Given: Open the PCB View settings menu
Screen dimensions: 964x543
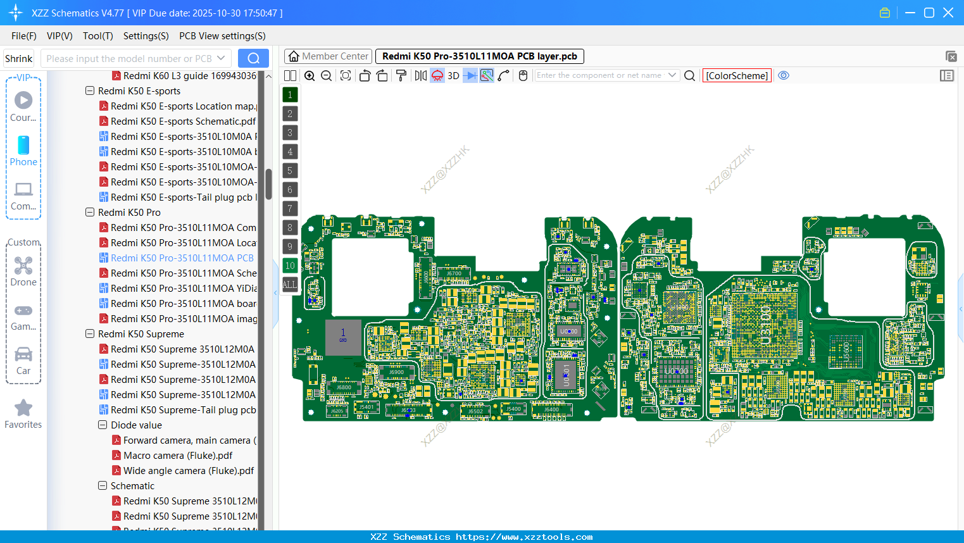Looking at the screenshot, I should (222, 36).
